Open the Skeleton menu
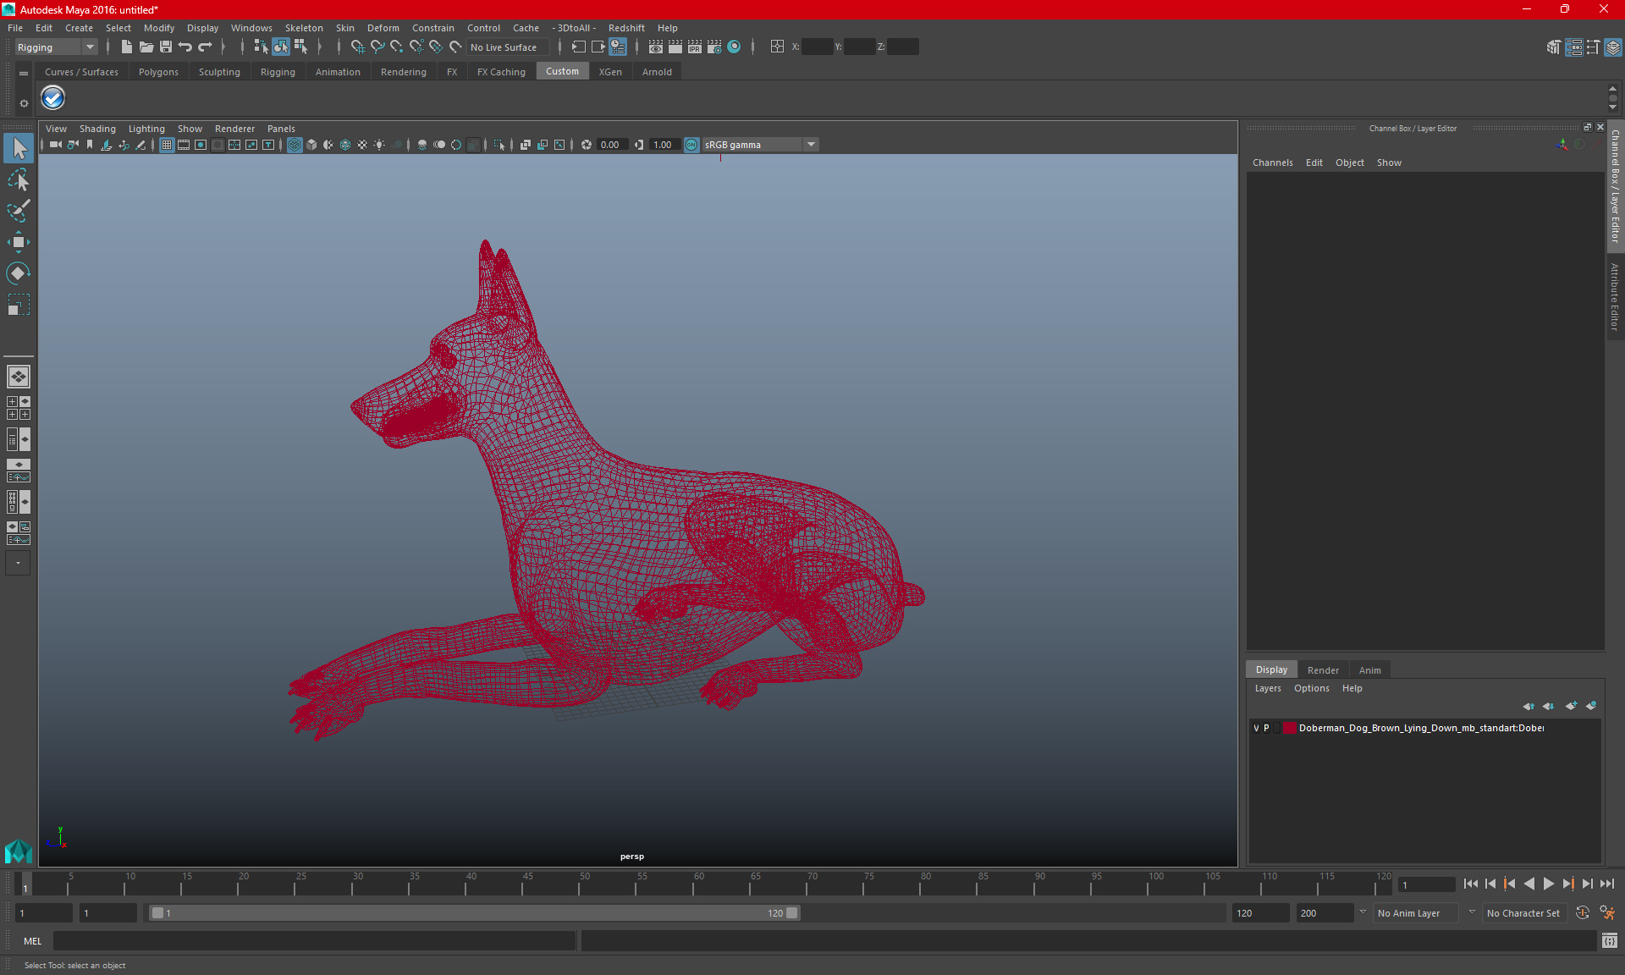Screen dimensions: 1625x975 (304, 28)
